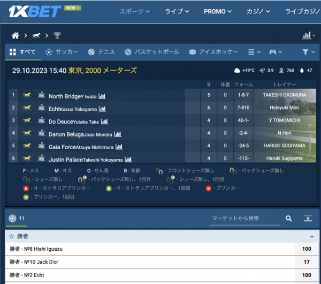Click Danon Beluga's jockey silks icon
The width and height of the screenshot is (321, 284).
click(x=41, y=133)
